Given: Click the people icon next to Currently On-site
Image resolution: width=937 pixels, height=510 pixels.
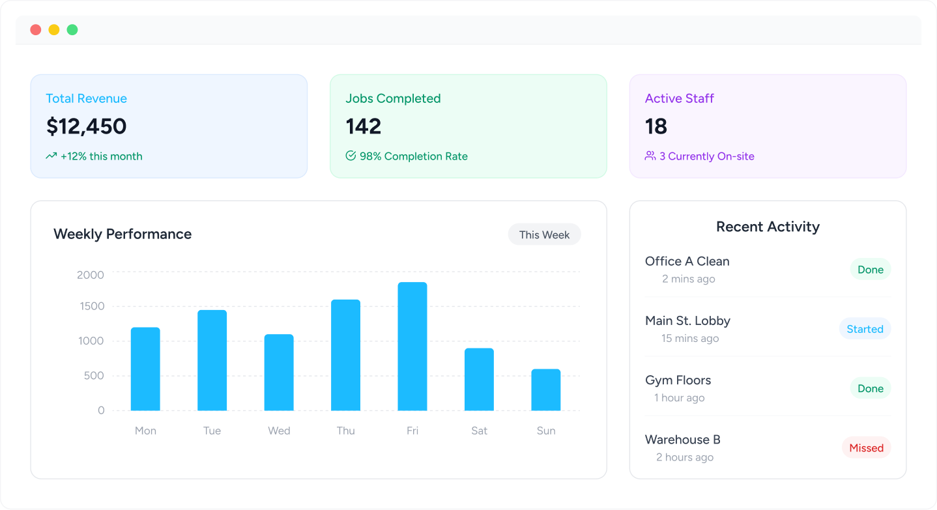Looking at the screenshot, I should [650, 156].
